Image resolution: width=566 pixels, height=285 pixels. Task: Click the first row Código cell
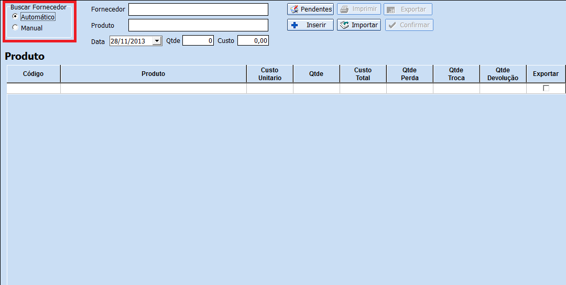(34, 89)
